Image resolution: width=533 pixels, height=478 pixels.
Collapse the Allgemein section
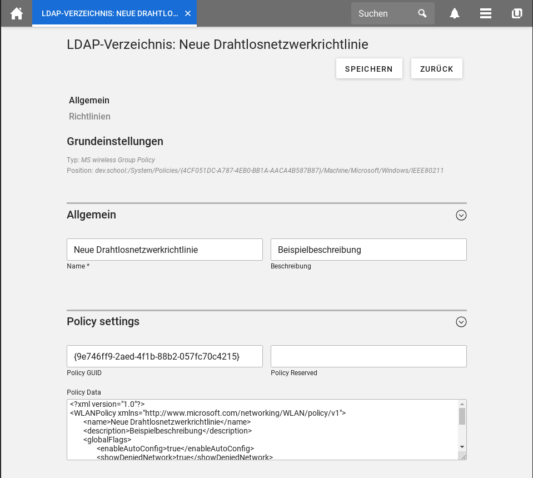click(x=461, y=215)
